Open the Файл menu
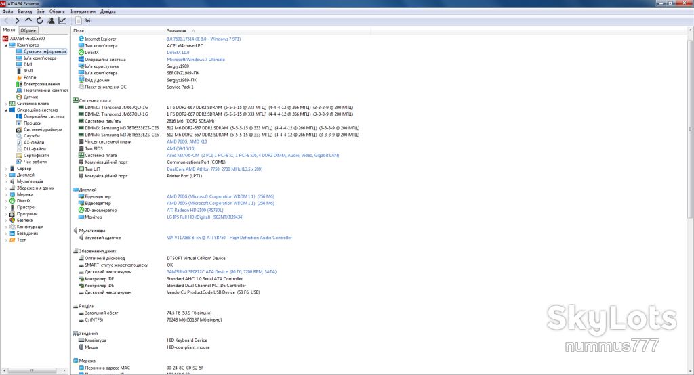 tap(7, 12)
